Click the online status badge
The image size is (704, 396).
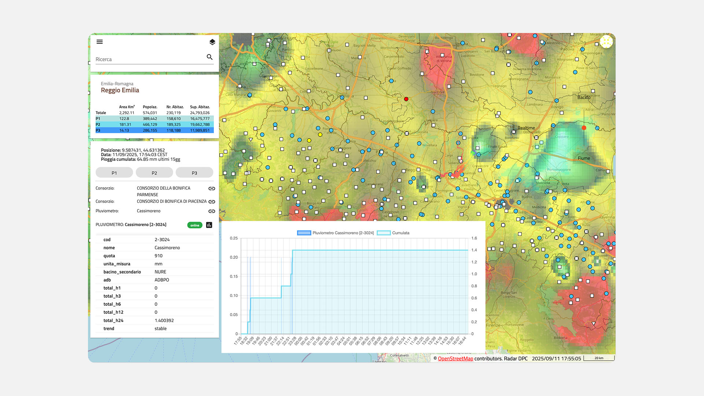click(x=195, y=225)
